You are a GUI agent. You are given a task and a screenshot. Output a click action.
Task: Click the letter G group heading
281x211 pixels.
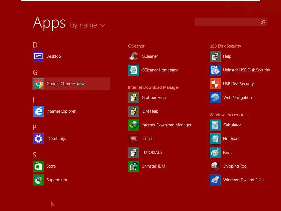coord(35,73)
